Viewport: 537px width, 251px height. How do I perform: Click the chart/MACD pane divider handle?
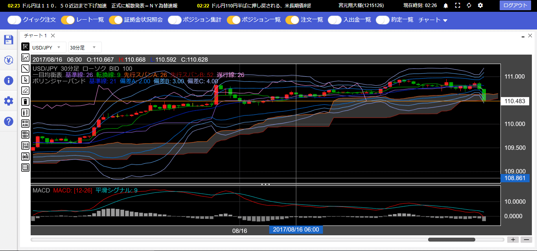tap(266, 184)
